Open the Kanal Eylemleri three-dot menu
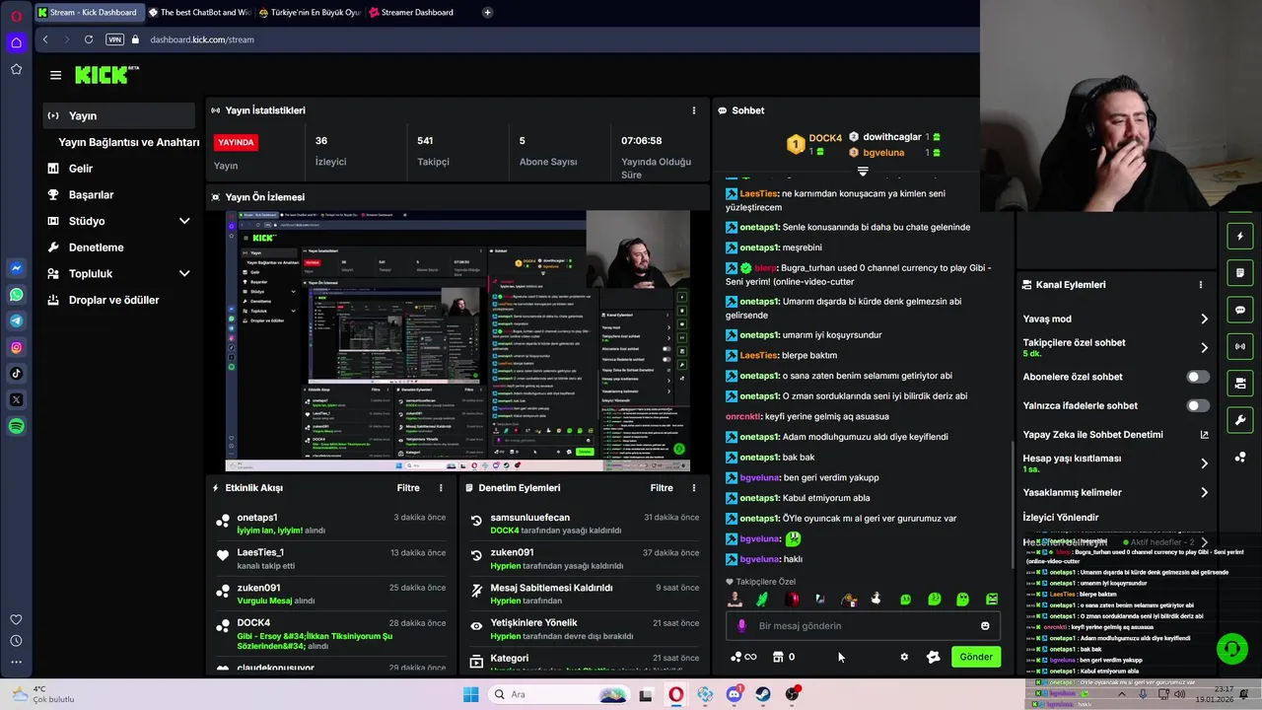Viewport: 1262px width, 710px height. point(1200,285)
